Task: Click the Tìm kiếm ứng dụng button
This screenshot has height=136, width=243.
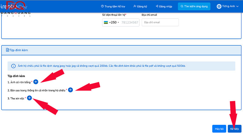Action: (x=194, y=6)
